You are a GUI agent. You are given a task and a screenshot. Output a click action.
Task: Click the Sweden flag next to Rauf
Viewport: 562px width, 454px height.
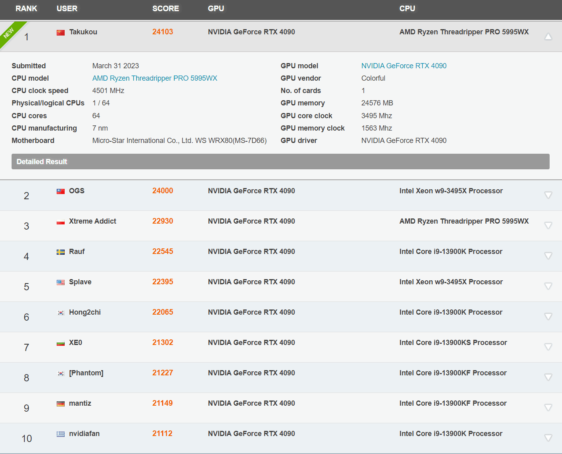pos(61,252)
